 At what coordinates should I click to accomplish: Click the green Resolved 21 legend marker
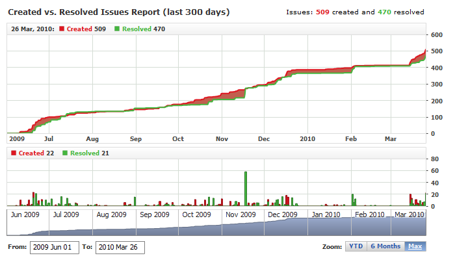point(64,153)
